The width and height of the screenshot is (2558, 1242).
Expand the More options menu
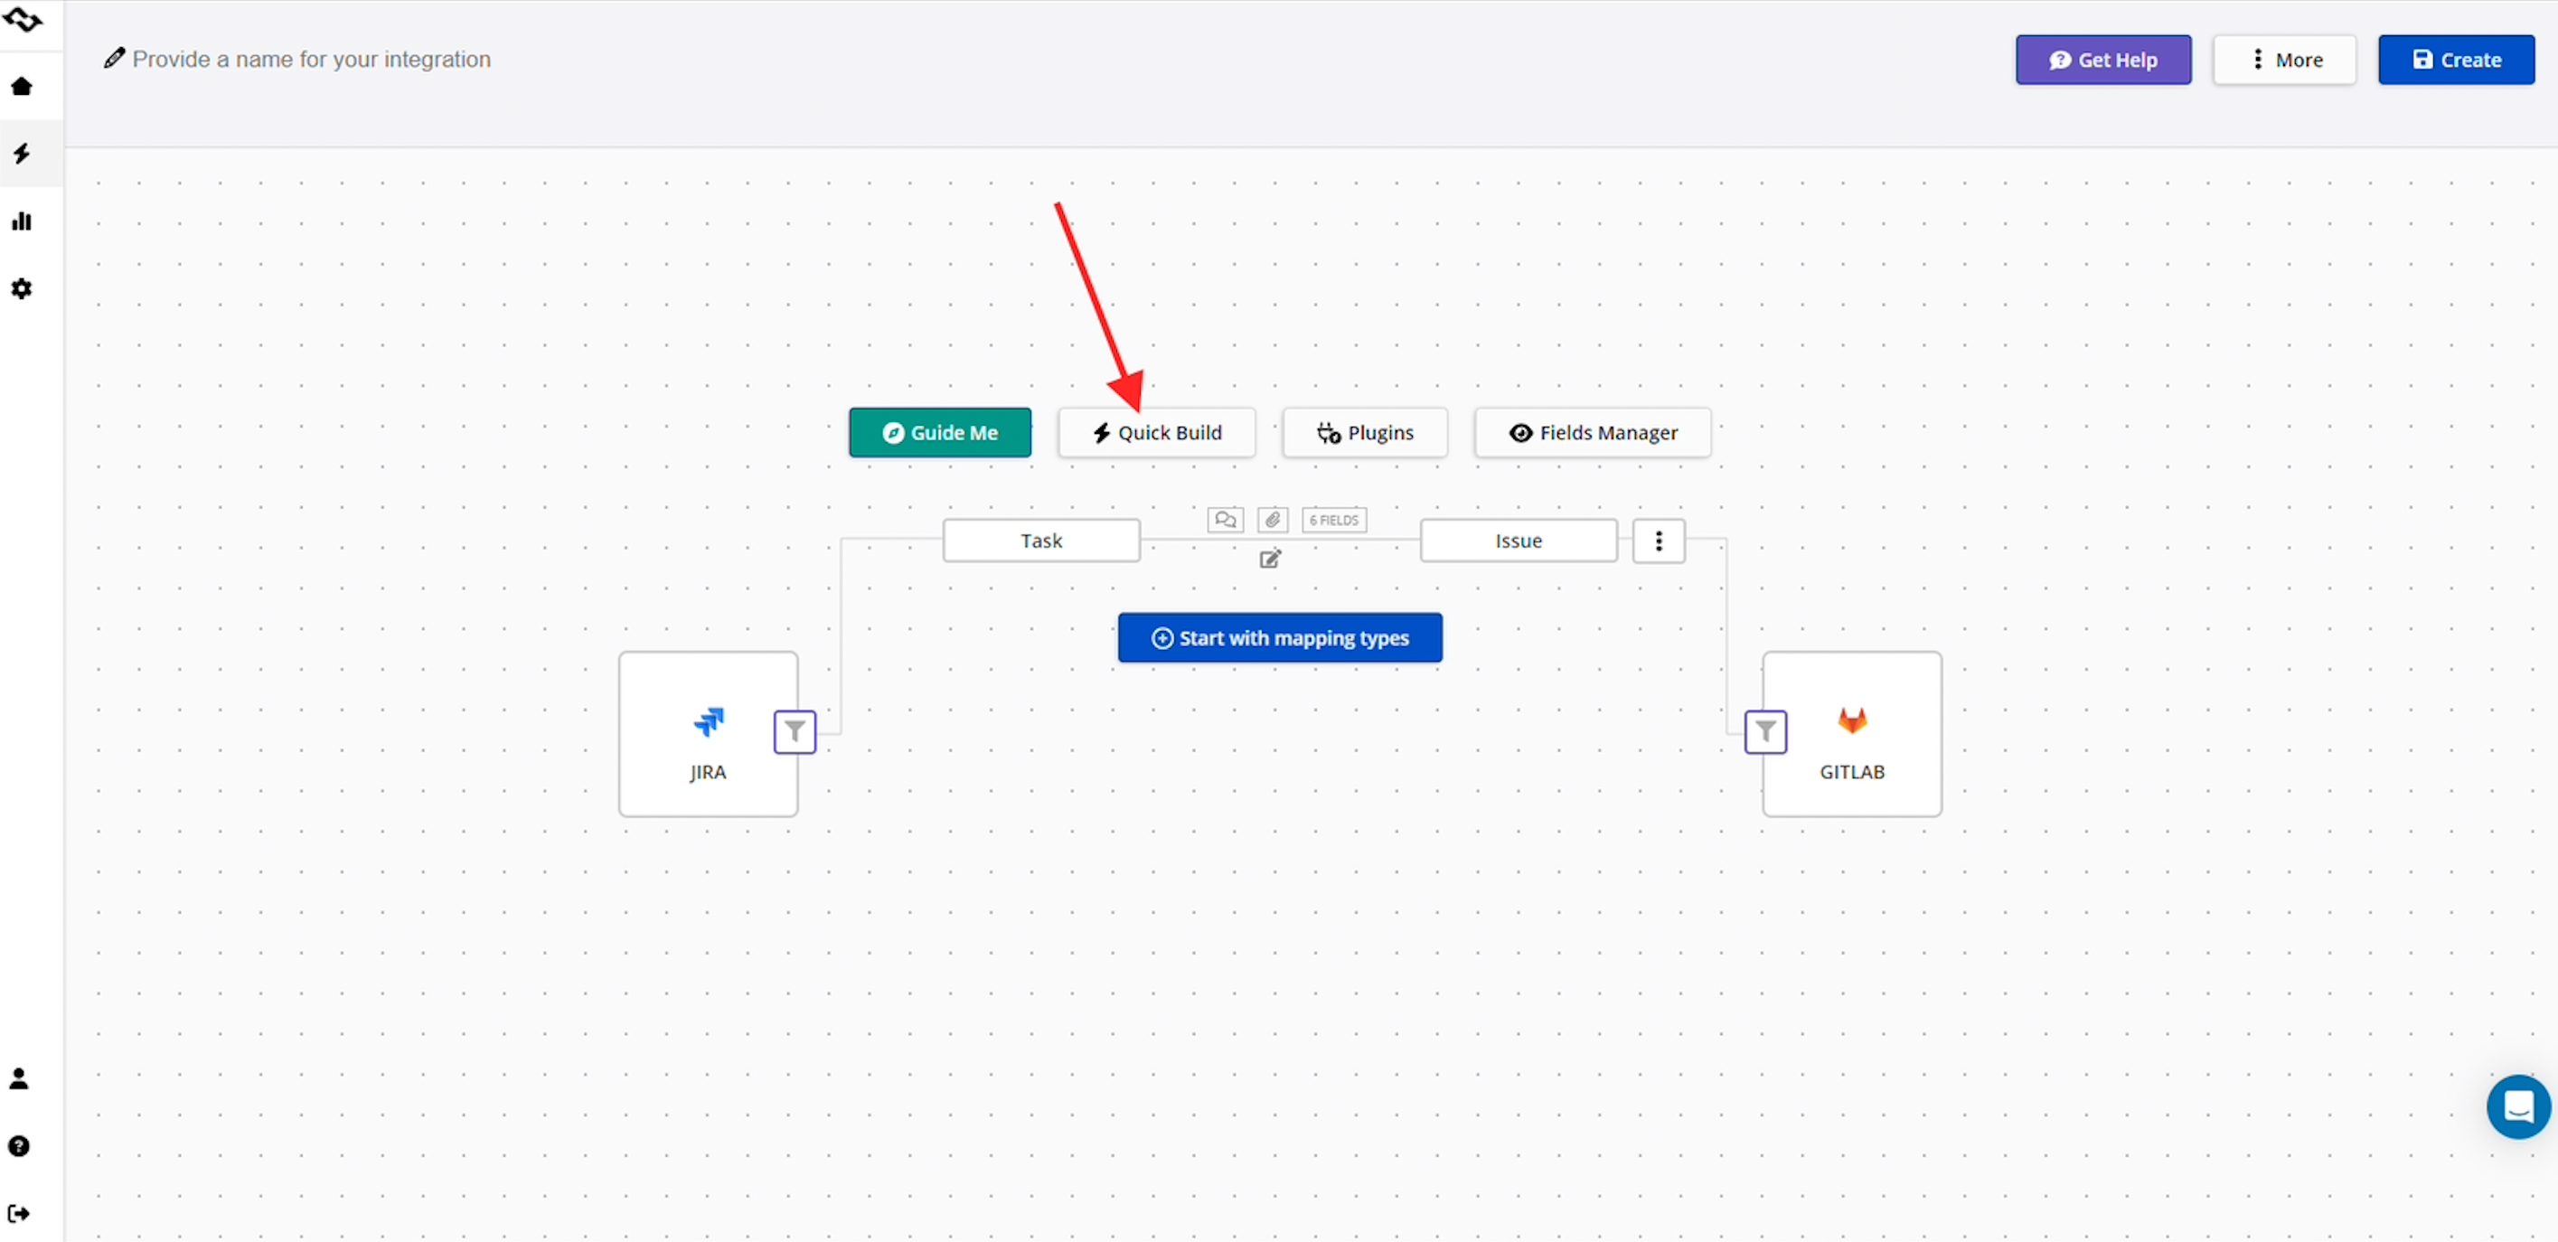(2283, 60)
